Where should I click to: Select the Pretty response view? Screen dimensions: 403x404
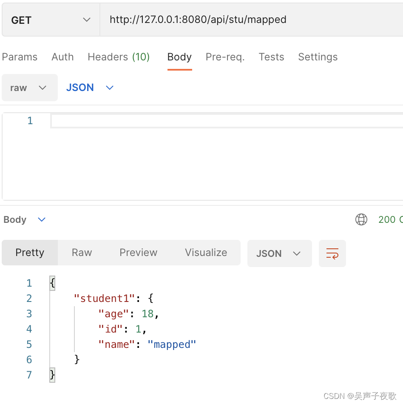[x=30, y=253]
